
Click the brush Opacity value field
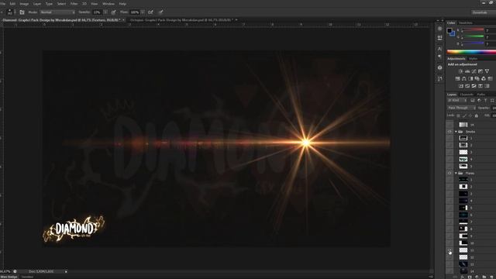coord(97,12)
